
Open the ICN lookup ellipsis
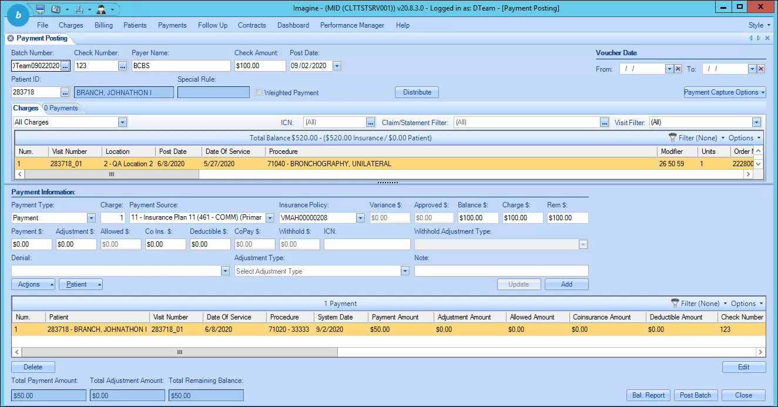[x=370, y=122]
